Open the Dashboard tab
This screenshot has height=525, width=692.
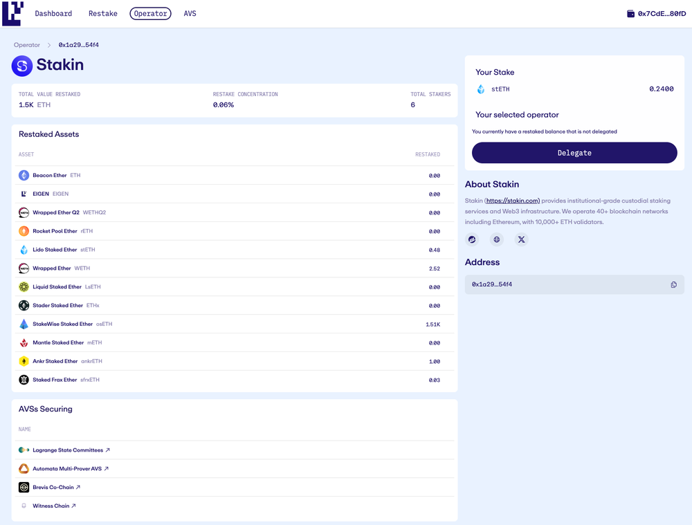click(x=53, y=14)
